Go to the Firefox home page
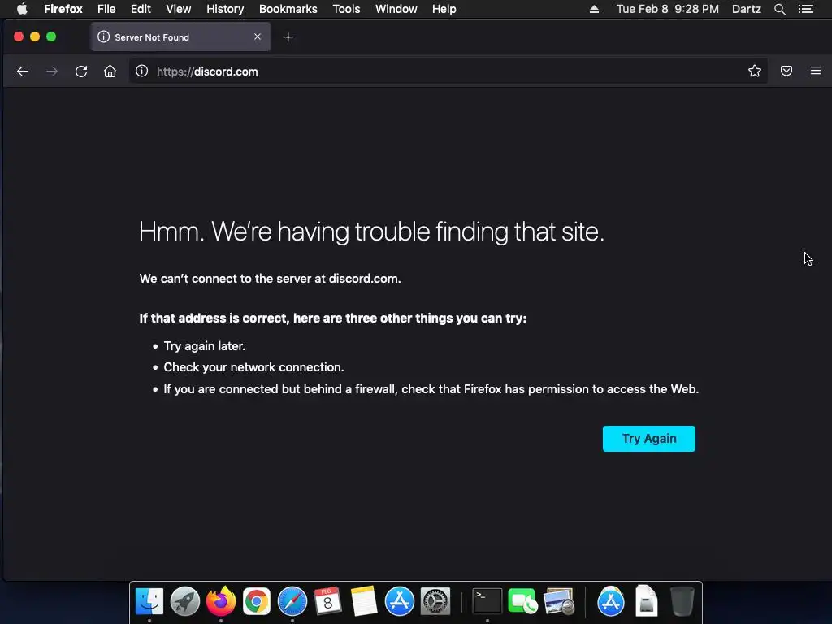Screen dimensions: 832x624 pos(110,71)
